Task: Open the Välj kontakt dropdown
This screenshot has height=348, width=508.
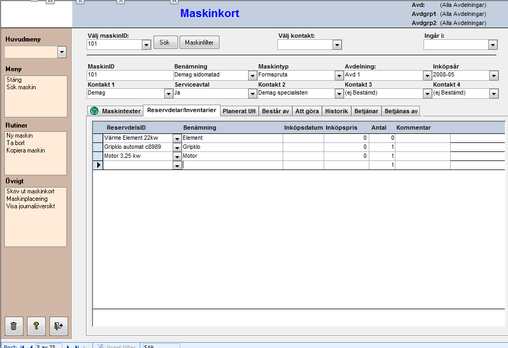Action: tap(337, 45)
